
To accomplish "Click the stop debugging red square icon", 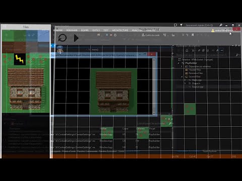I will click(111, 35).
